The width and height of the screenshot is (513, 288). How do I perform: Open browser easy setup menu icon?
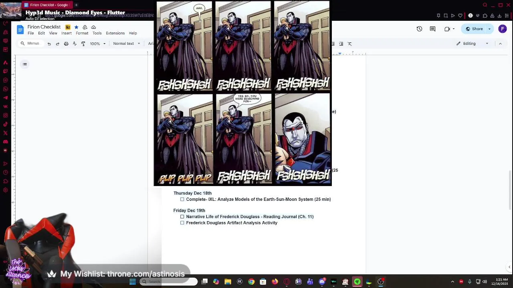click(507, 16)
